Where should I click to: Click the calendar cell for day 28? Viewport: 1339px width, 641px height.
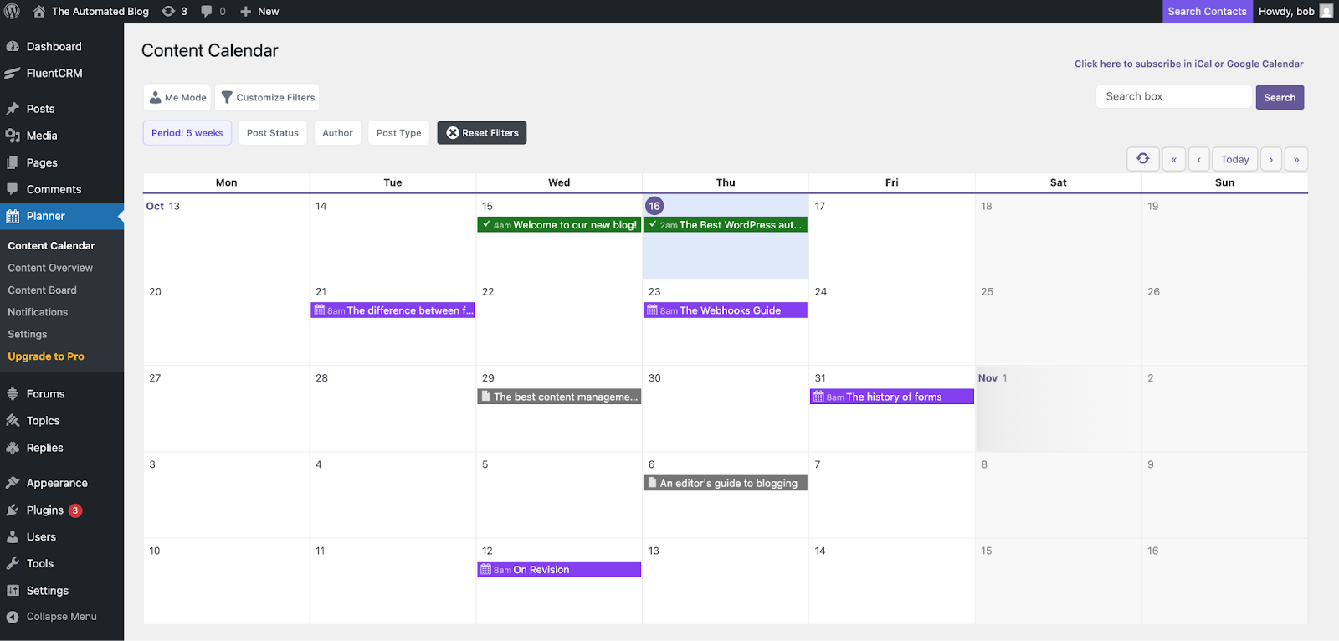coord(392,408)
